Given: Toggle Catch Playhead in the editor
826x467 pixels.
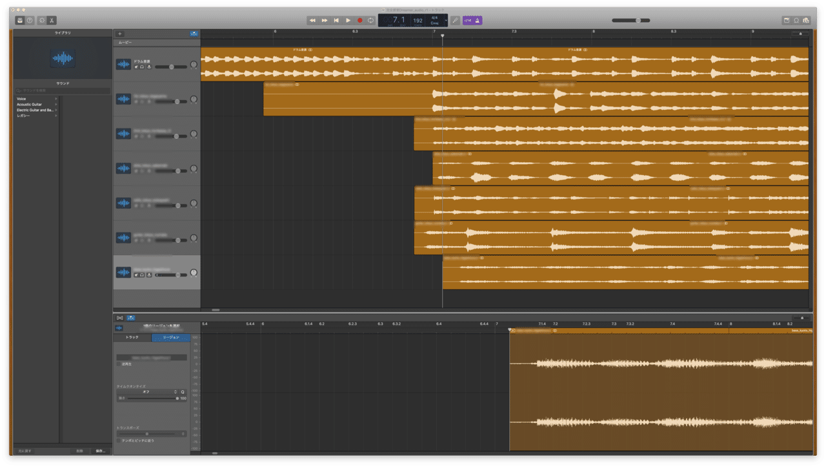Looking at the screenshot, I should [x=130, y=318].
